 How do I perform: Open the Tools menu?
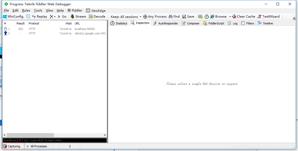[38, 11]
